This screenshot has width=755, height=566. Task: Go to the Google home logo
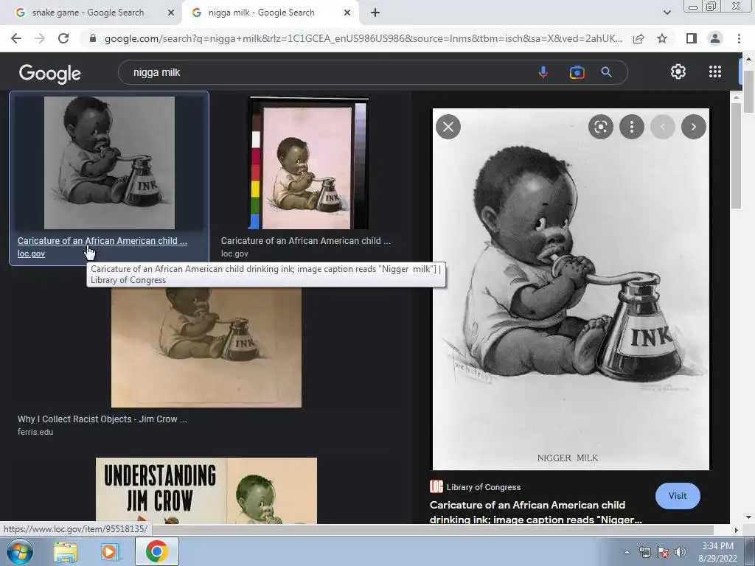(x=49, y=73)
